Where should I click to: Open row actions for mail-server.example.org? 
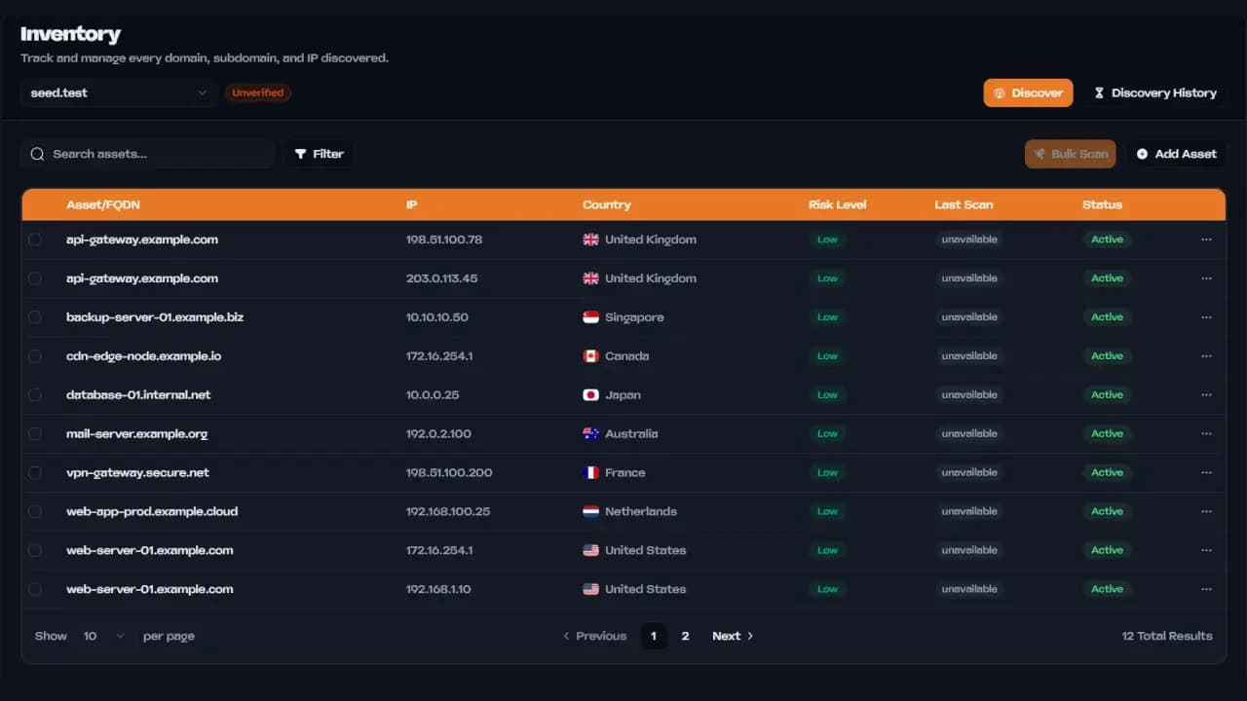(x=1206, y=434)
